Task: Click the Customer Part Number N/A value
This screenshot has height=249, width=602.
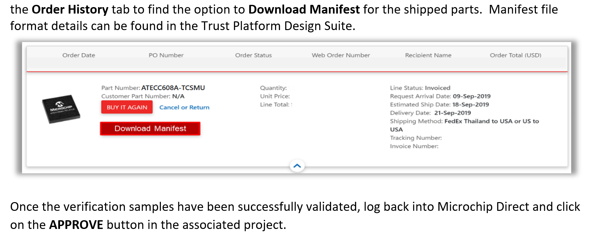Action: point(143,96)
